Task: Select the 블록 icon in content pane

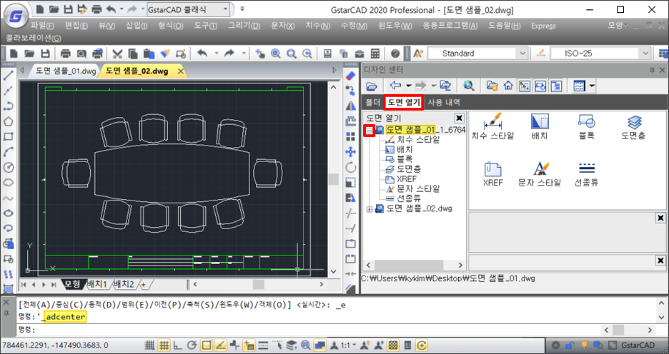Action: click(587, 121)
